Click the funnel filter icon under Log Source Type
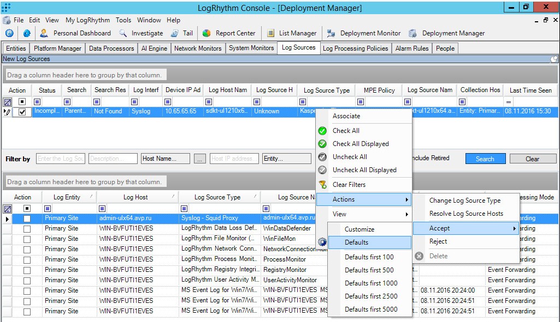The height and width of the screenshot is (322, 560). coord(302,101)
